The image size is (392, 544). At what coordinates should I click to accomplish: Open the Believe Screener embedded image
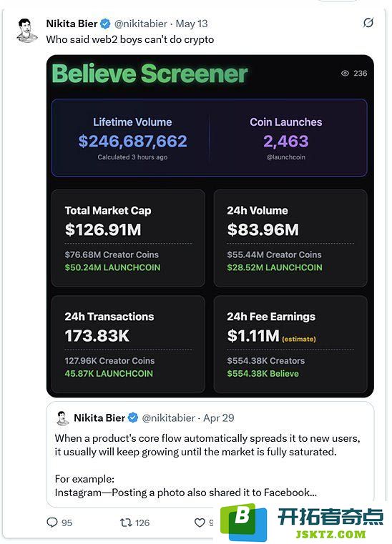tap(210, 226)
